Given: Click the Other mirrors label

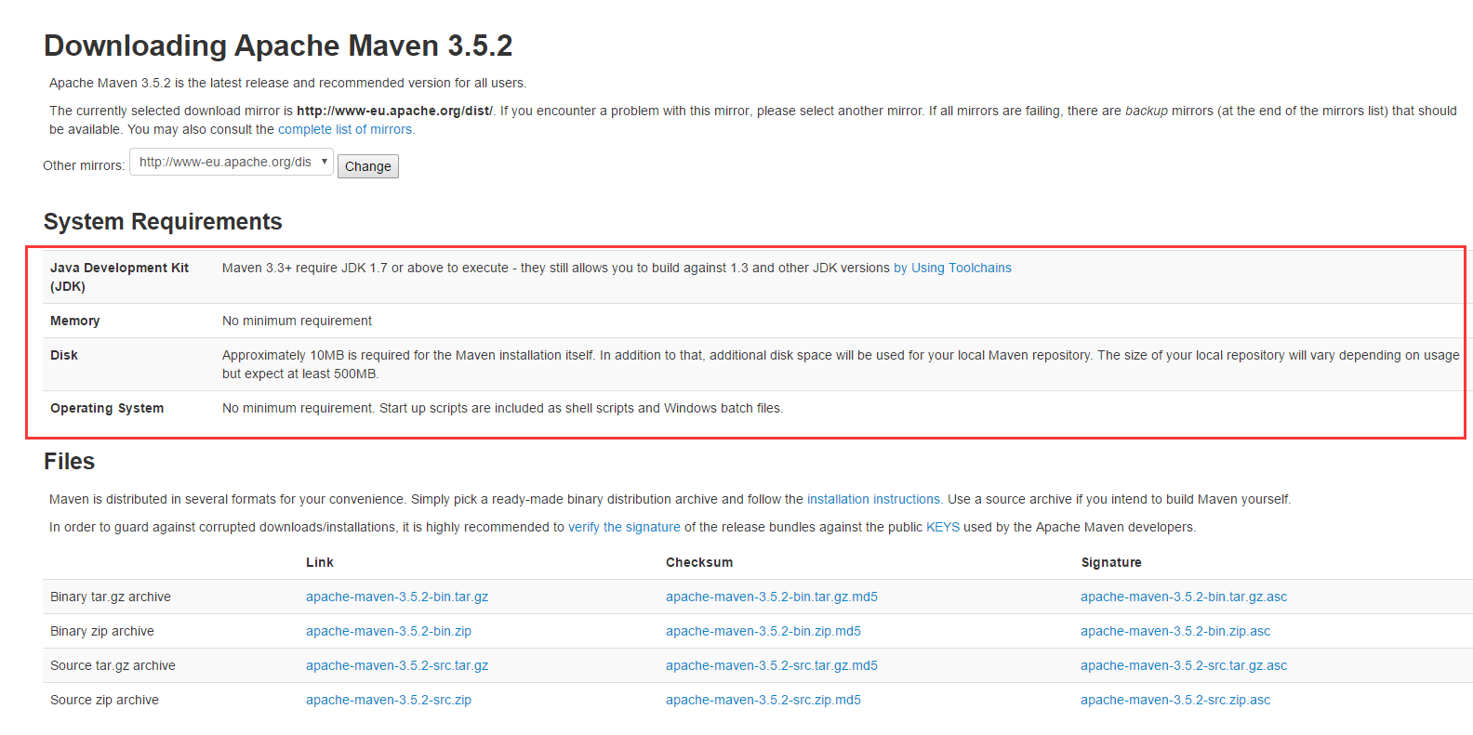Looking at the screenshot, I should pyautogui.click(x=84, y=165).
